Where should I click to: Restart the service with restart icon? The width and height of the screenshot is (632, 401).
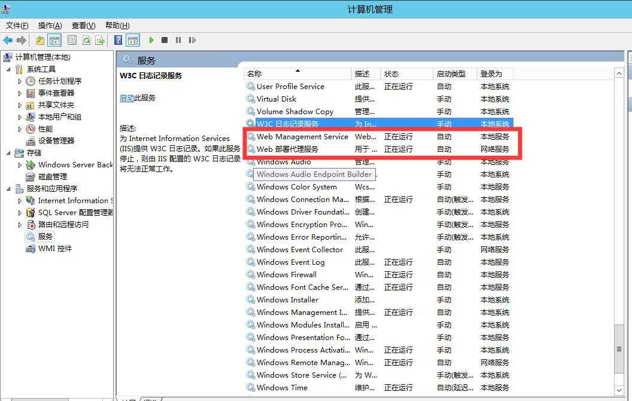click(x=192, y=40)
